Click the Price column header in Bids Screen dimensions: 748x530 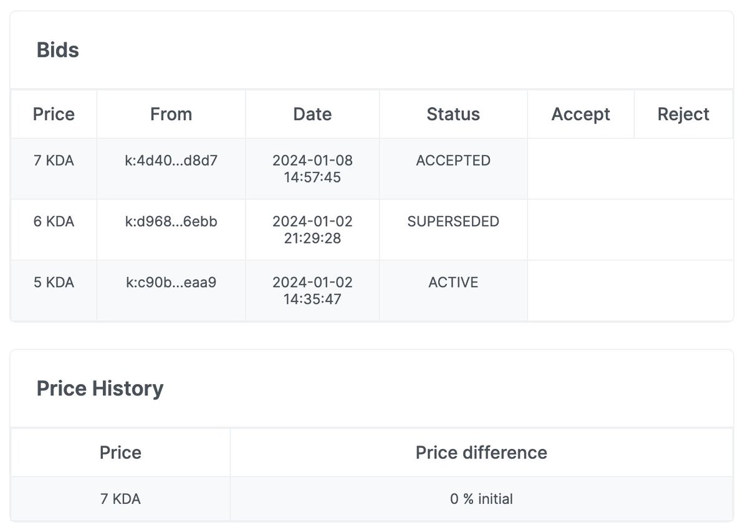54,114
